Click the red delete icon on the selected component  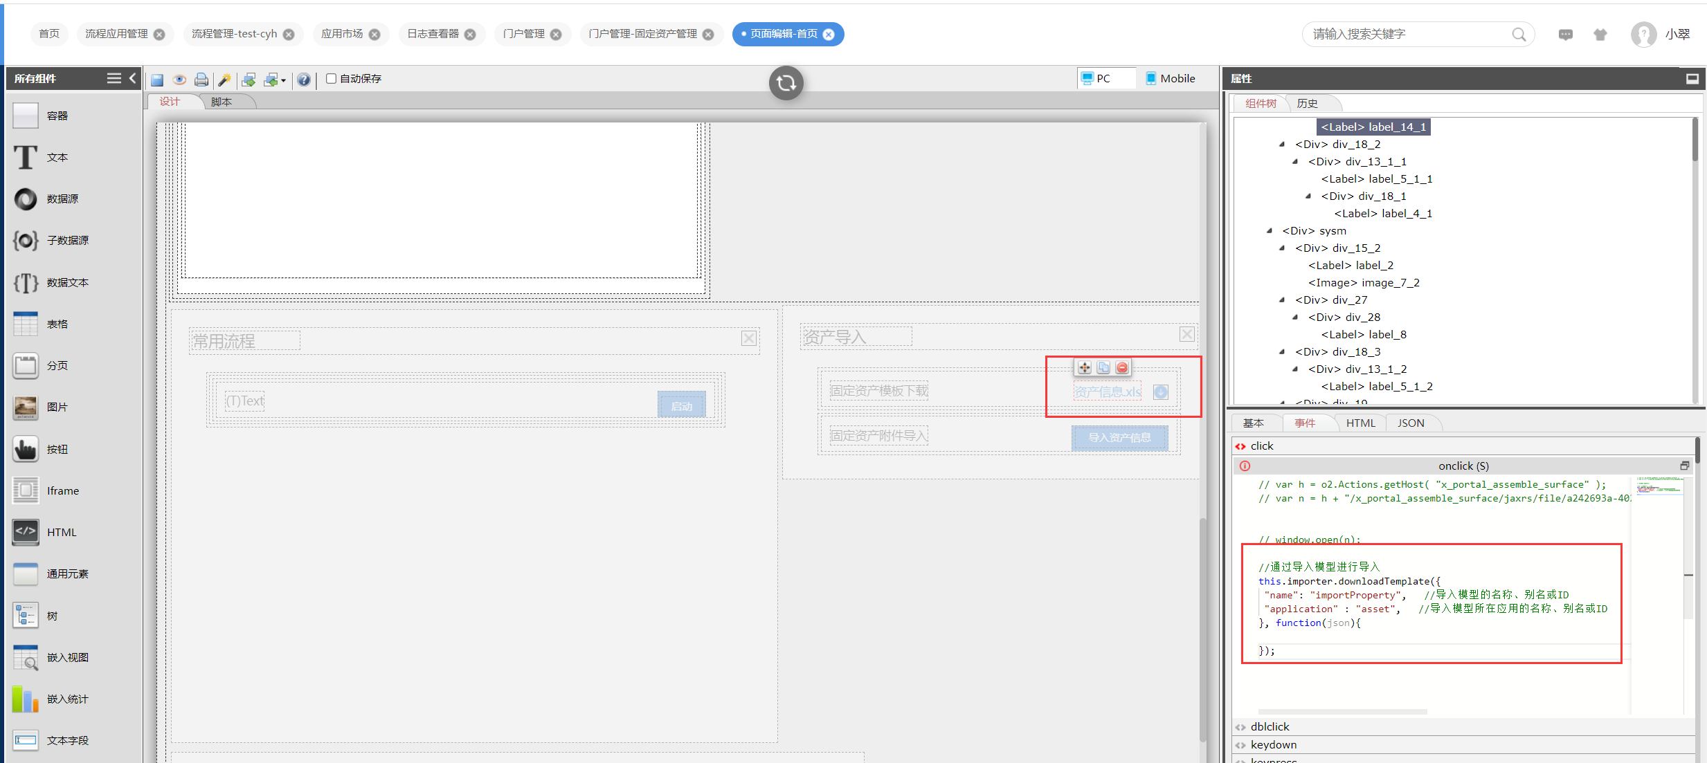[x=1122, y=367]
